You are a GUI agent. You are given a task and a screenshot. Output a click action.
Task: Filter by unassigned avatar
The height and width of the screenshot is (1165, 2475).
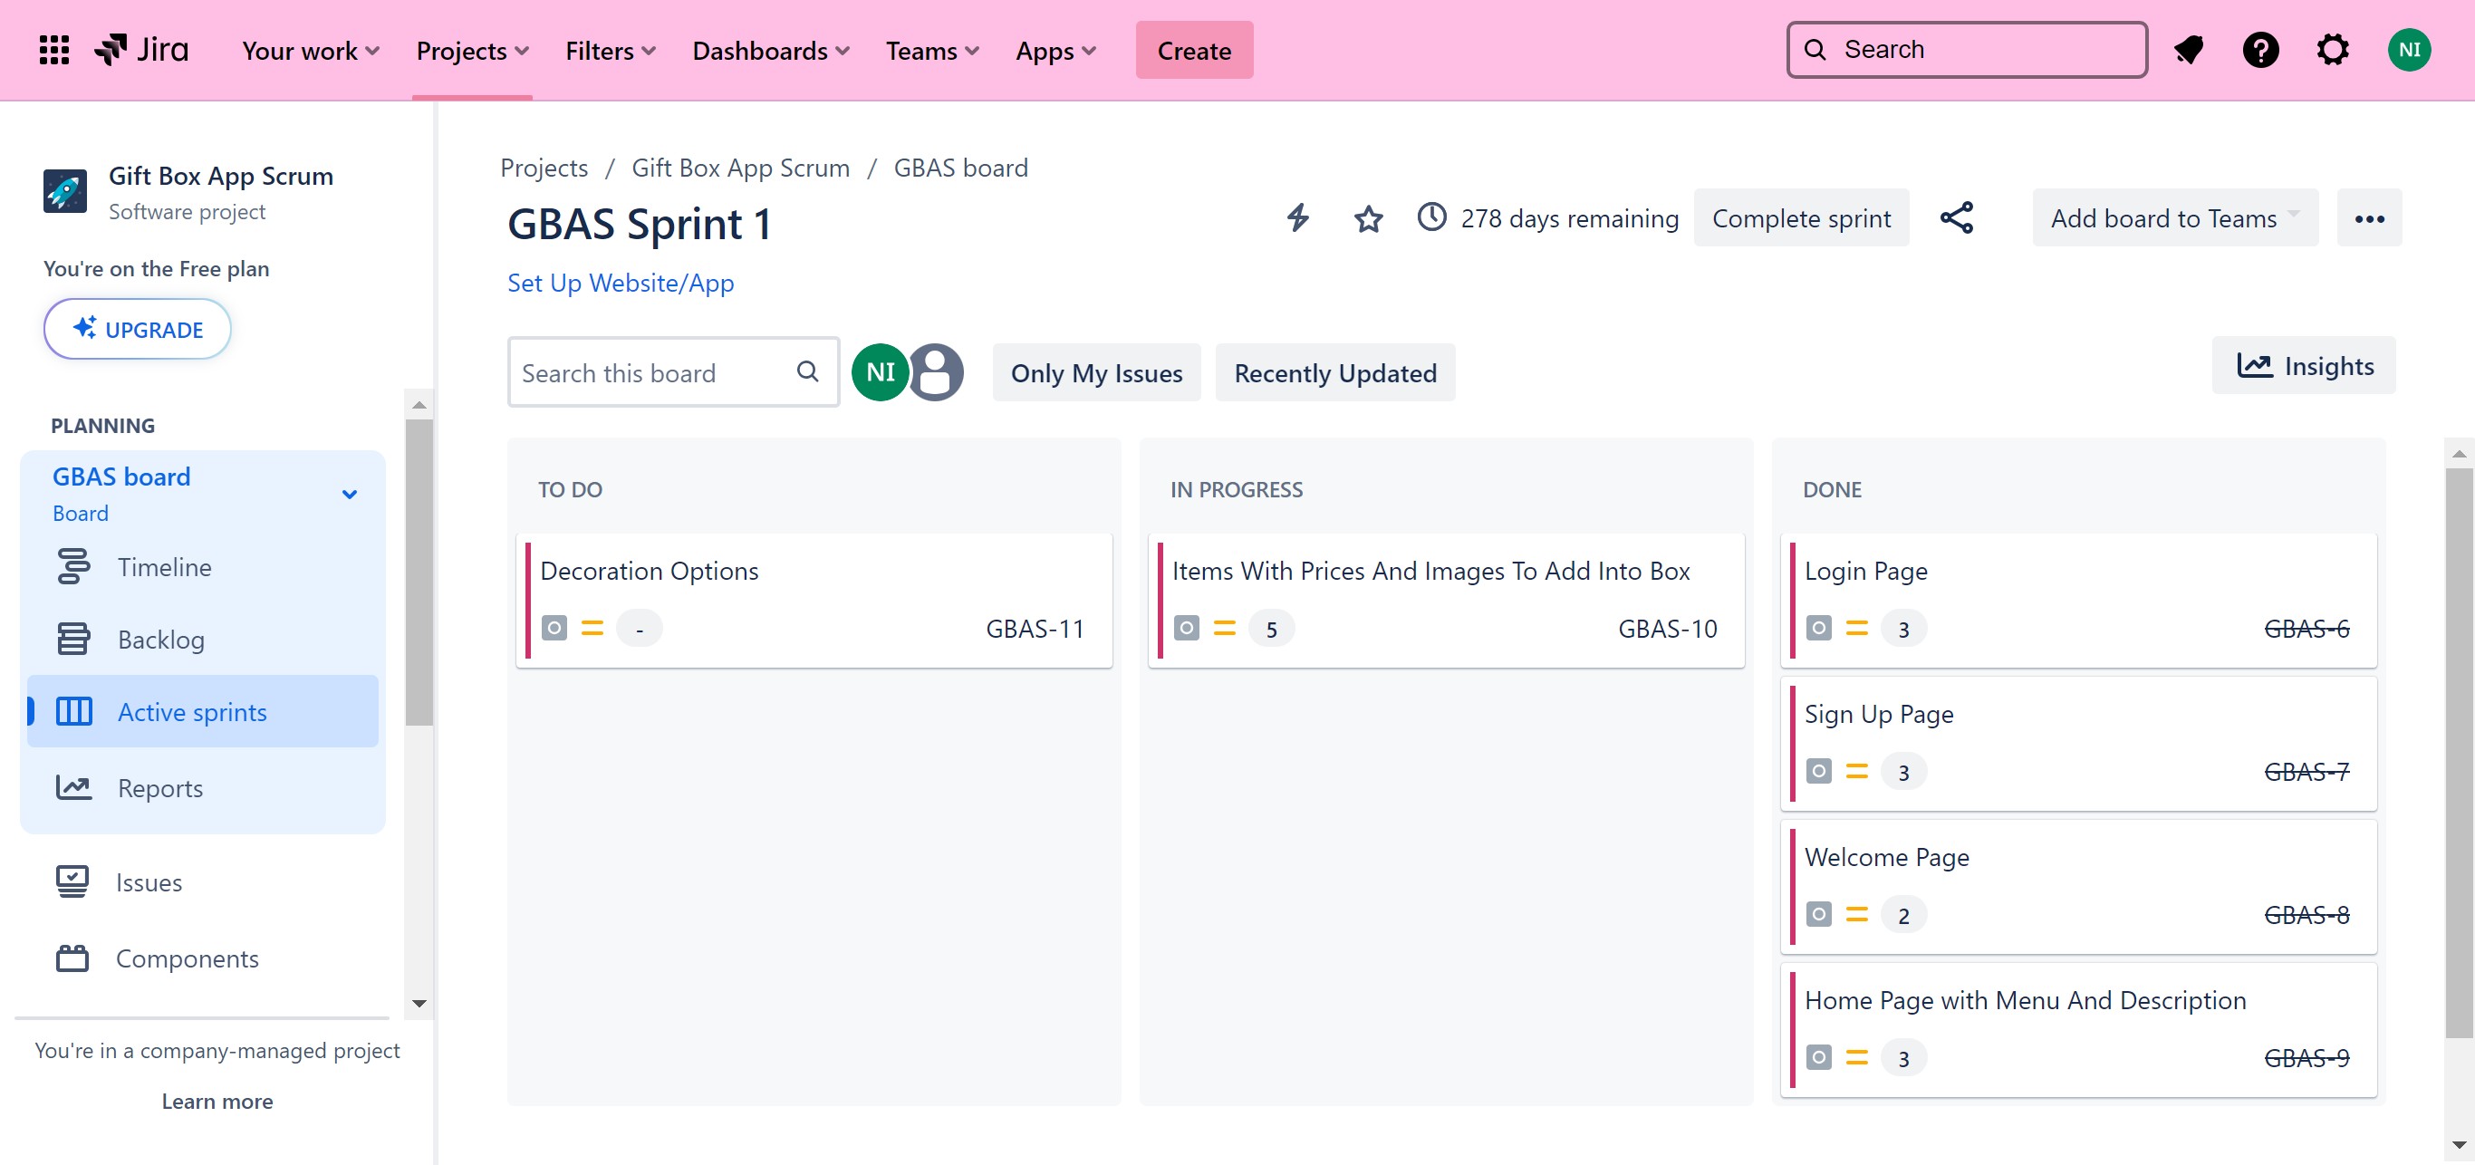(936, 372)
